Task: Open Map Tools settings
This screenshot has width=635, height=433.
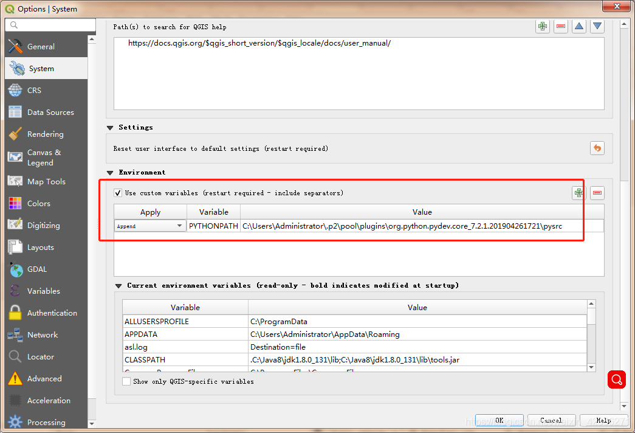Action: pyautogui.click(x=46, y=182)
